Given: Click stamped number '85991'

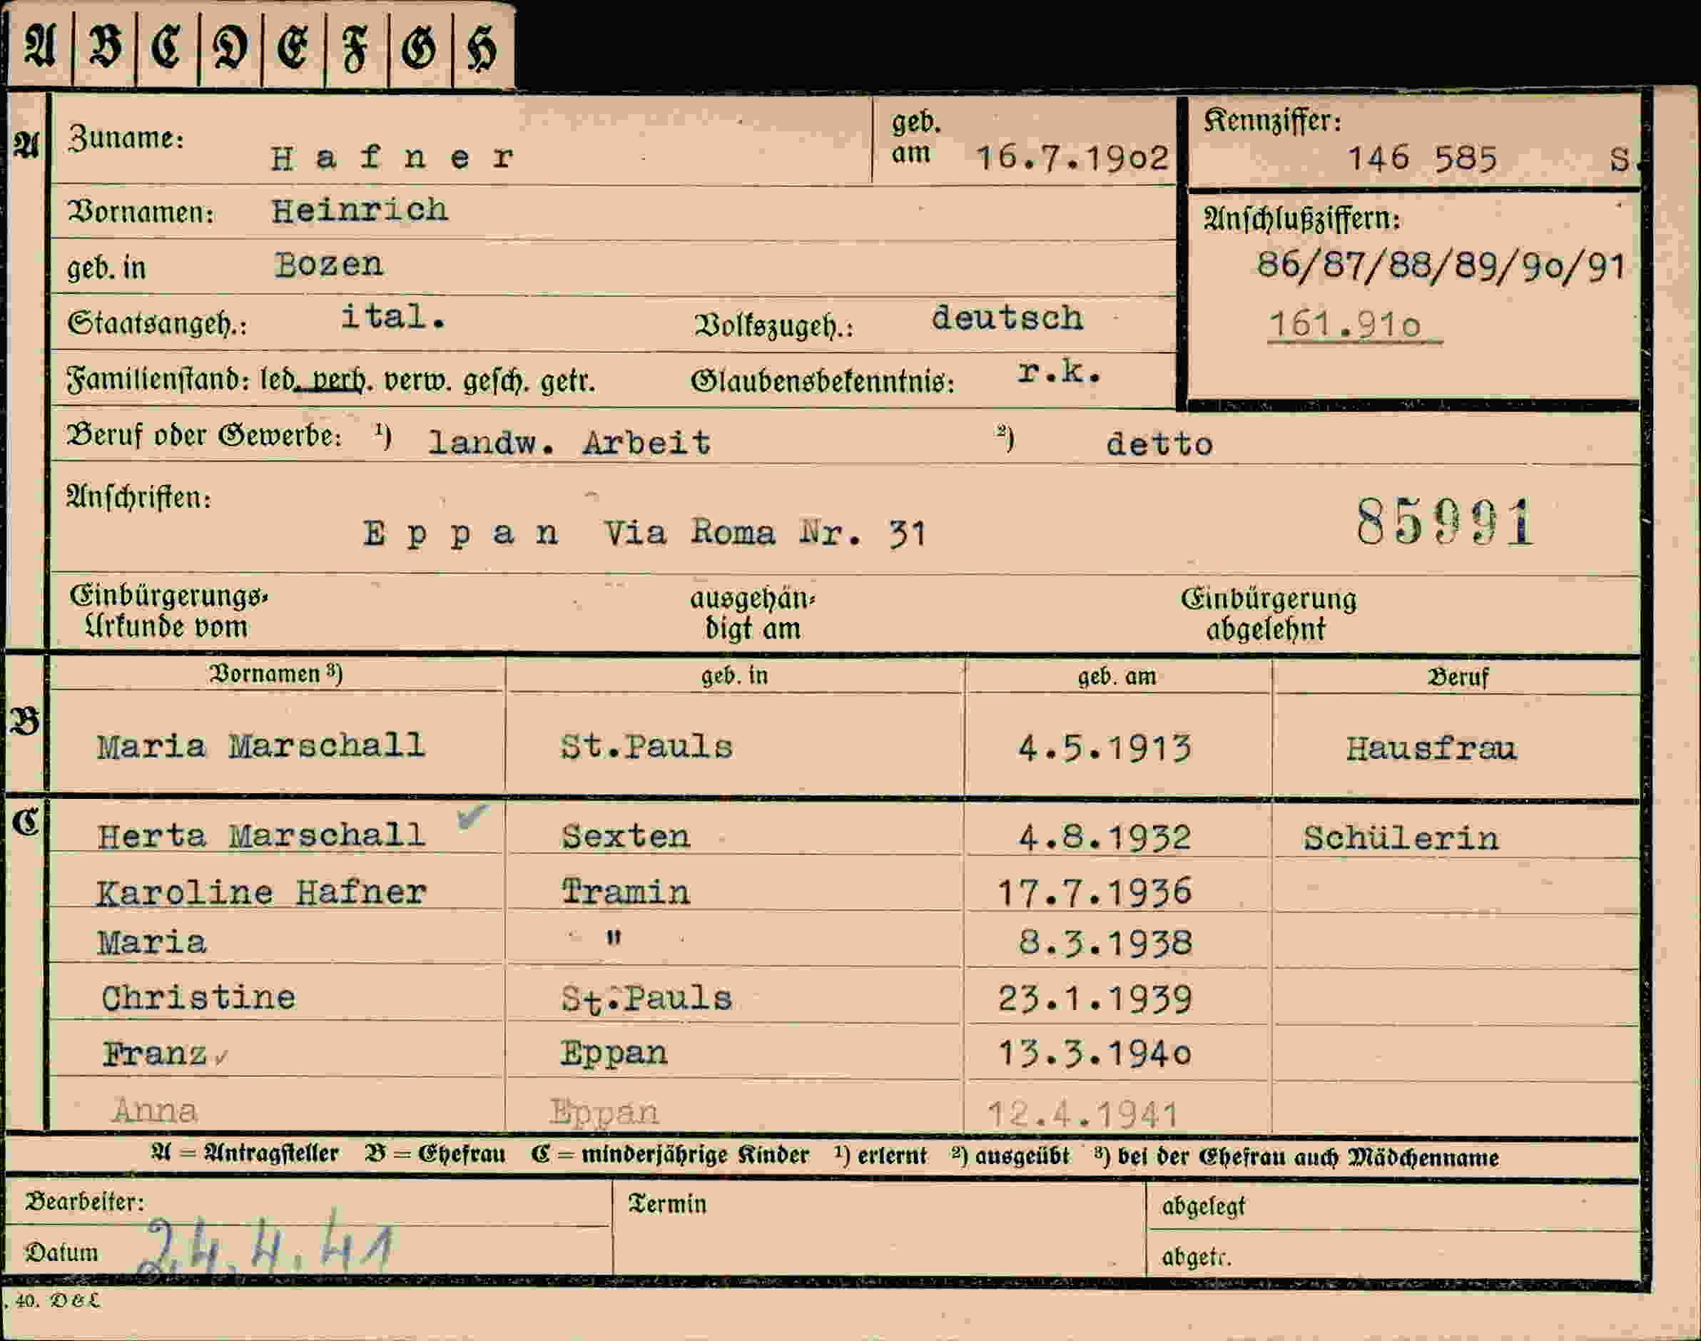Looking at the screenshot, I should (1445, 522).
